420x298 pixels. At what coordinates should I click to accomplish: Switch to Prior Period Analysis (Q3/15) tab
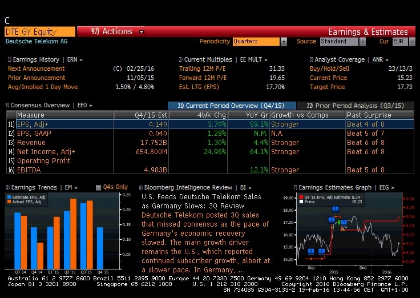356,106
